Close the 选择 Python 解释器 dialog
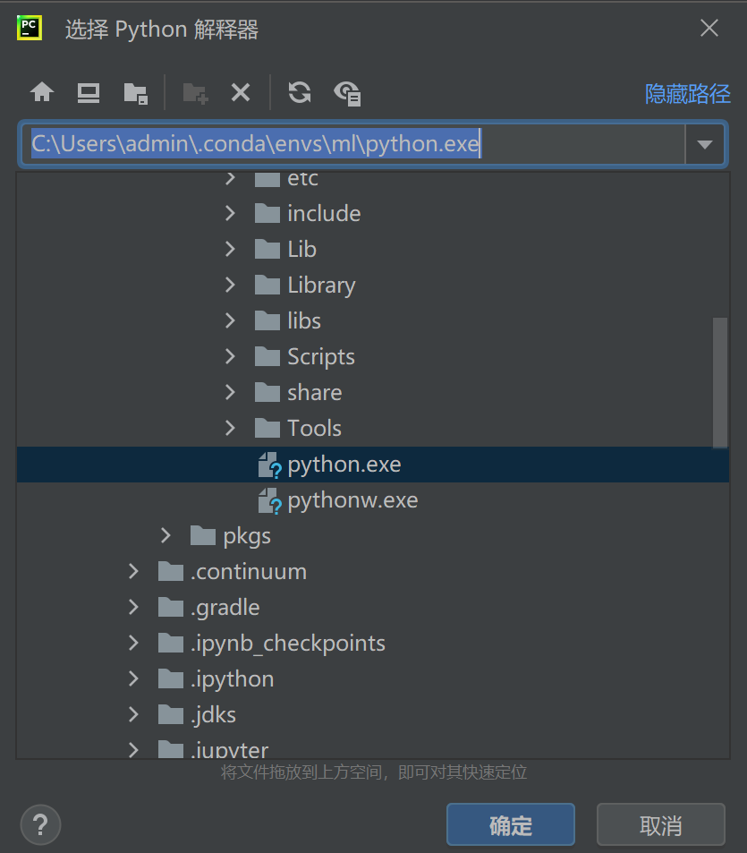This screenshot has width=747, height=853. (709, 28)
